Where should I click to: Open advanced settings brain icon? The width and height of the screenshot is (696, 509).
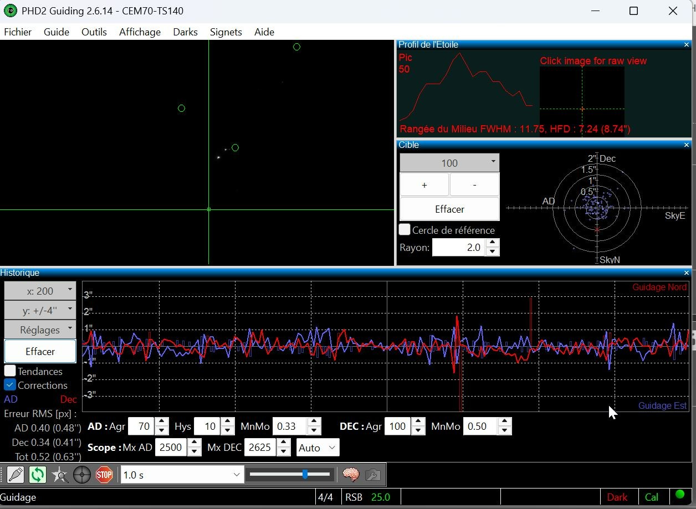tap(351, 475)
